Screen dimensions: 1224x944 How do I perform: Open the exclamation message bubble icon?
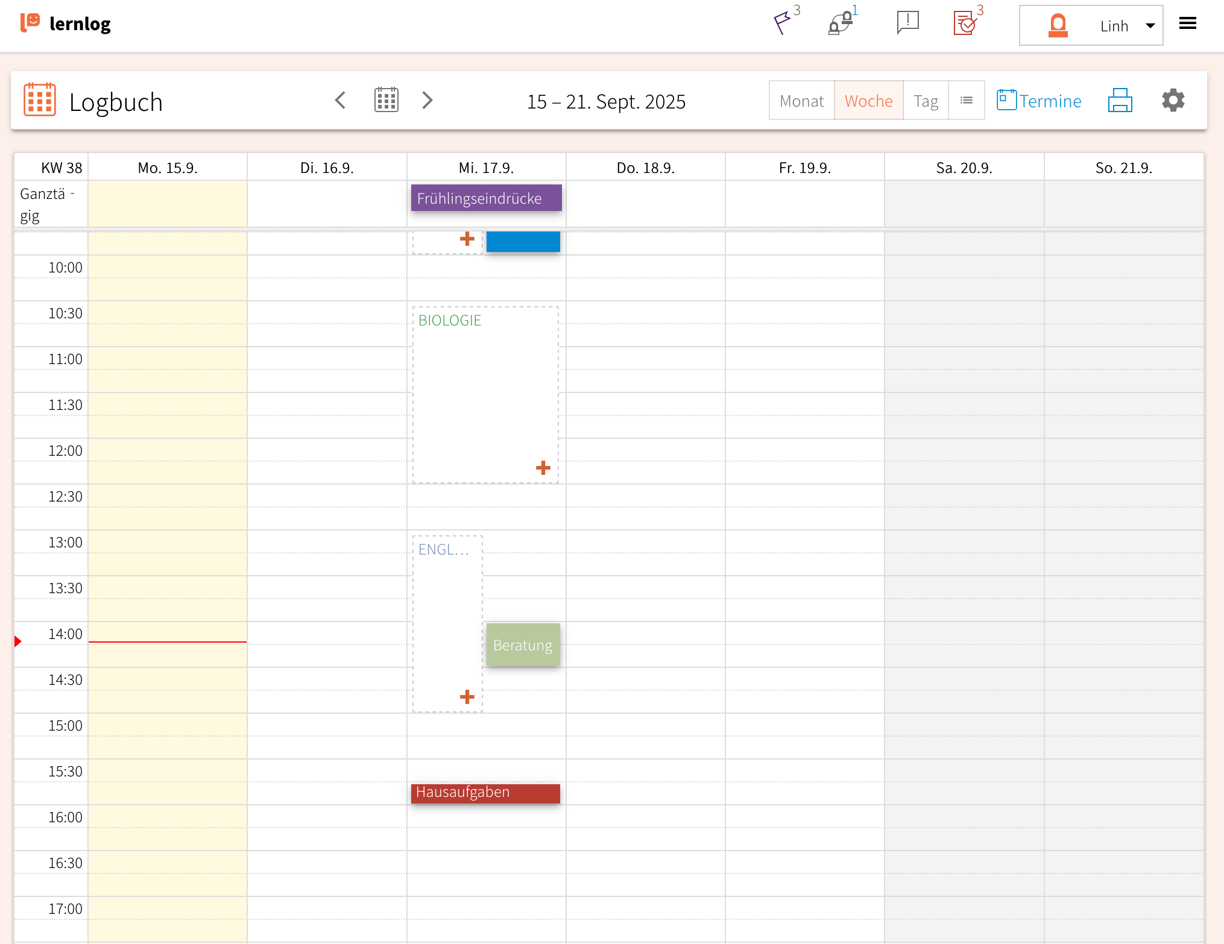(907, 23)
